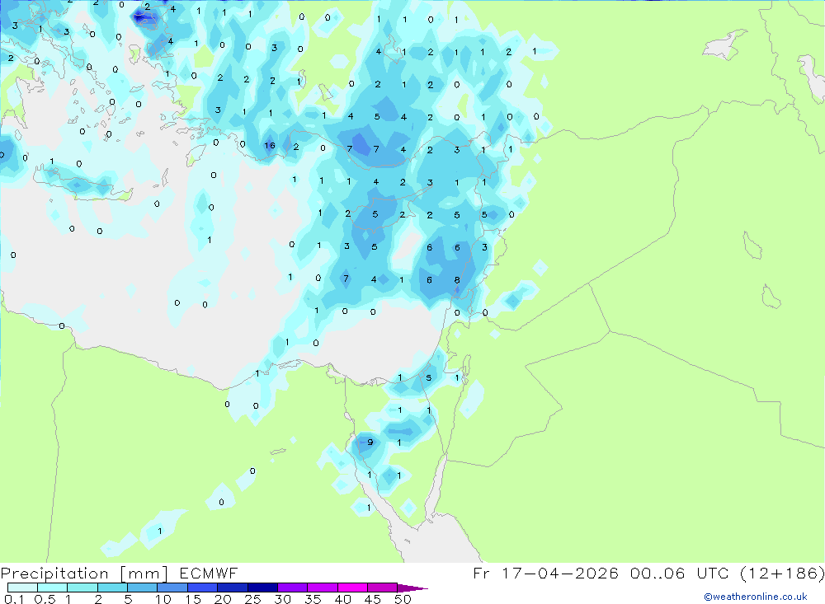Image resolution: width=825 pixels, height=604 pixels.
Task: Select the 30–35 mm violet legend swatch
Action: pyautogui.click(x=293, y=588)
